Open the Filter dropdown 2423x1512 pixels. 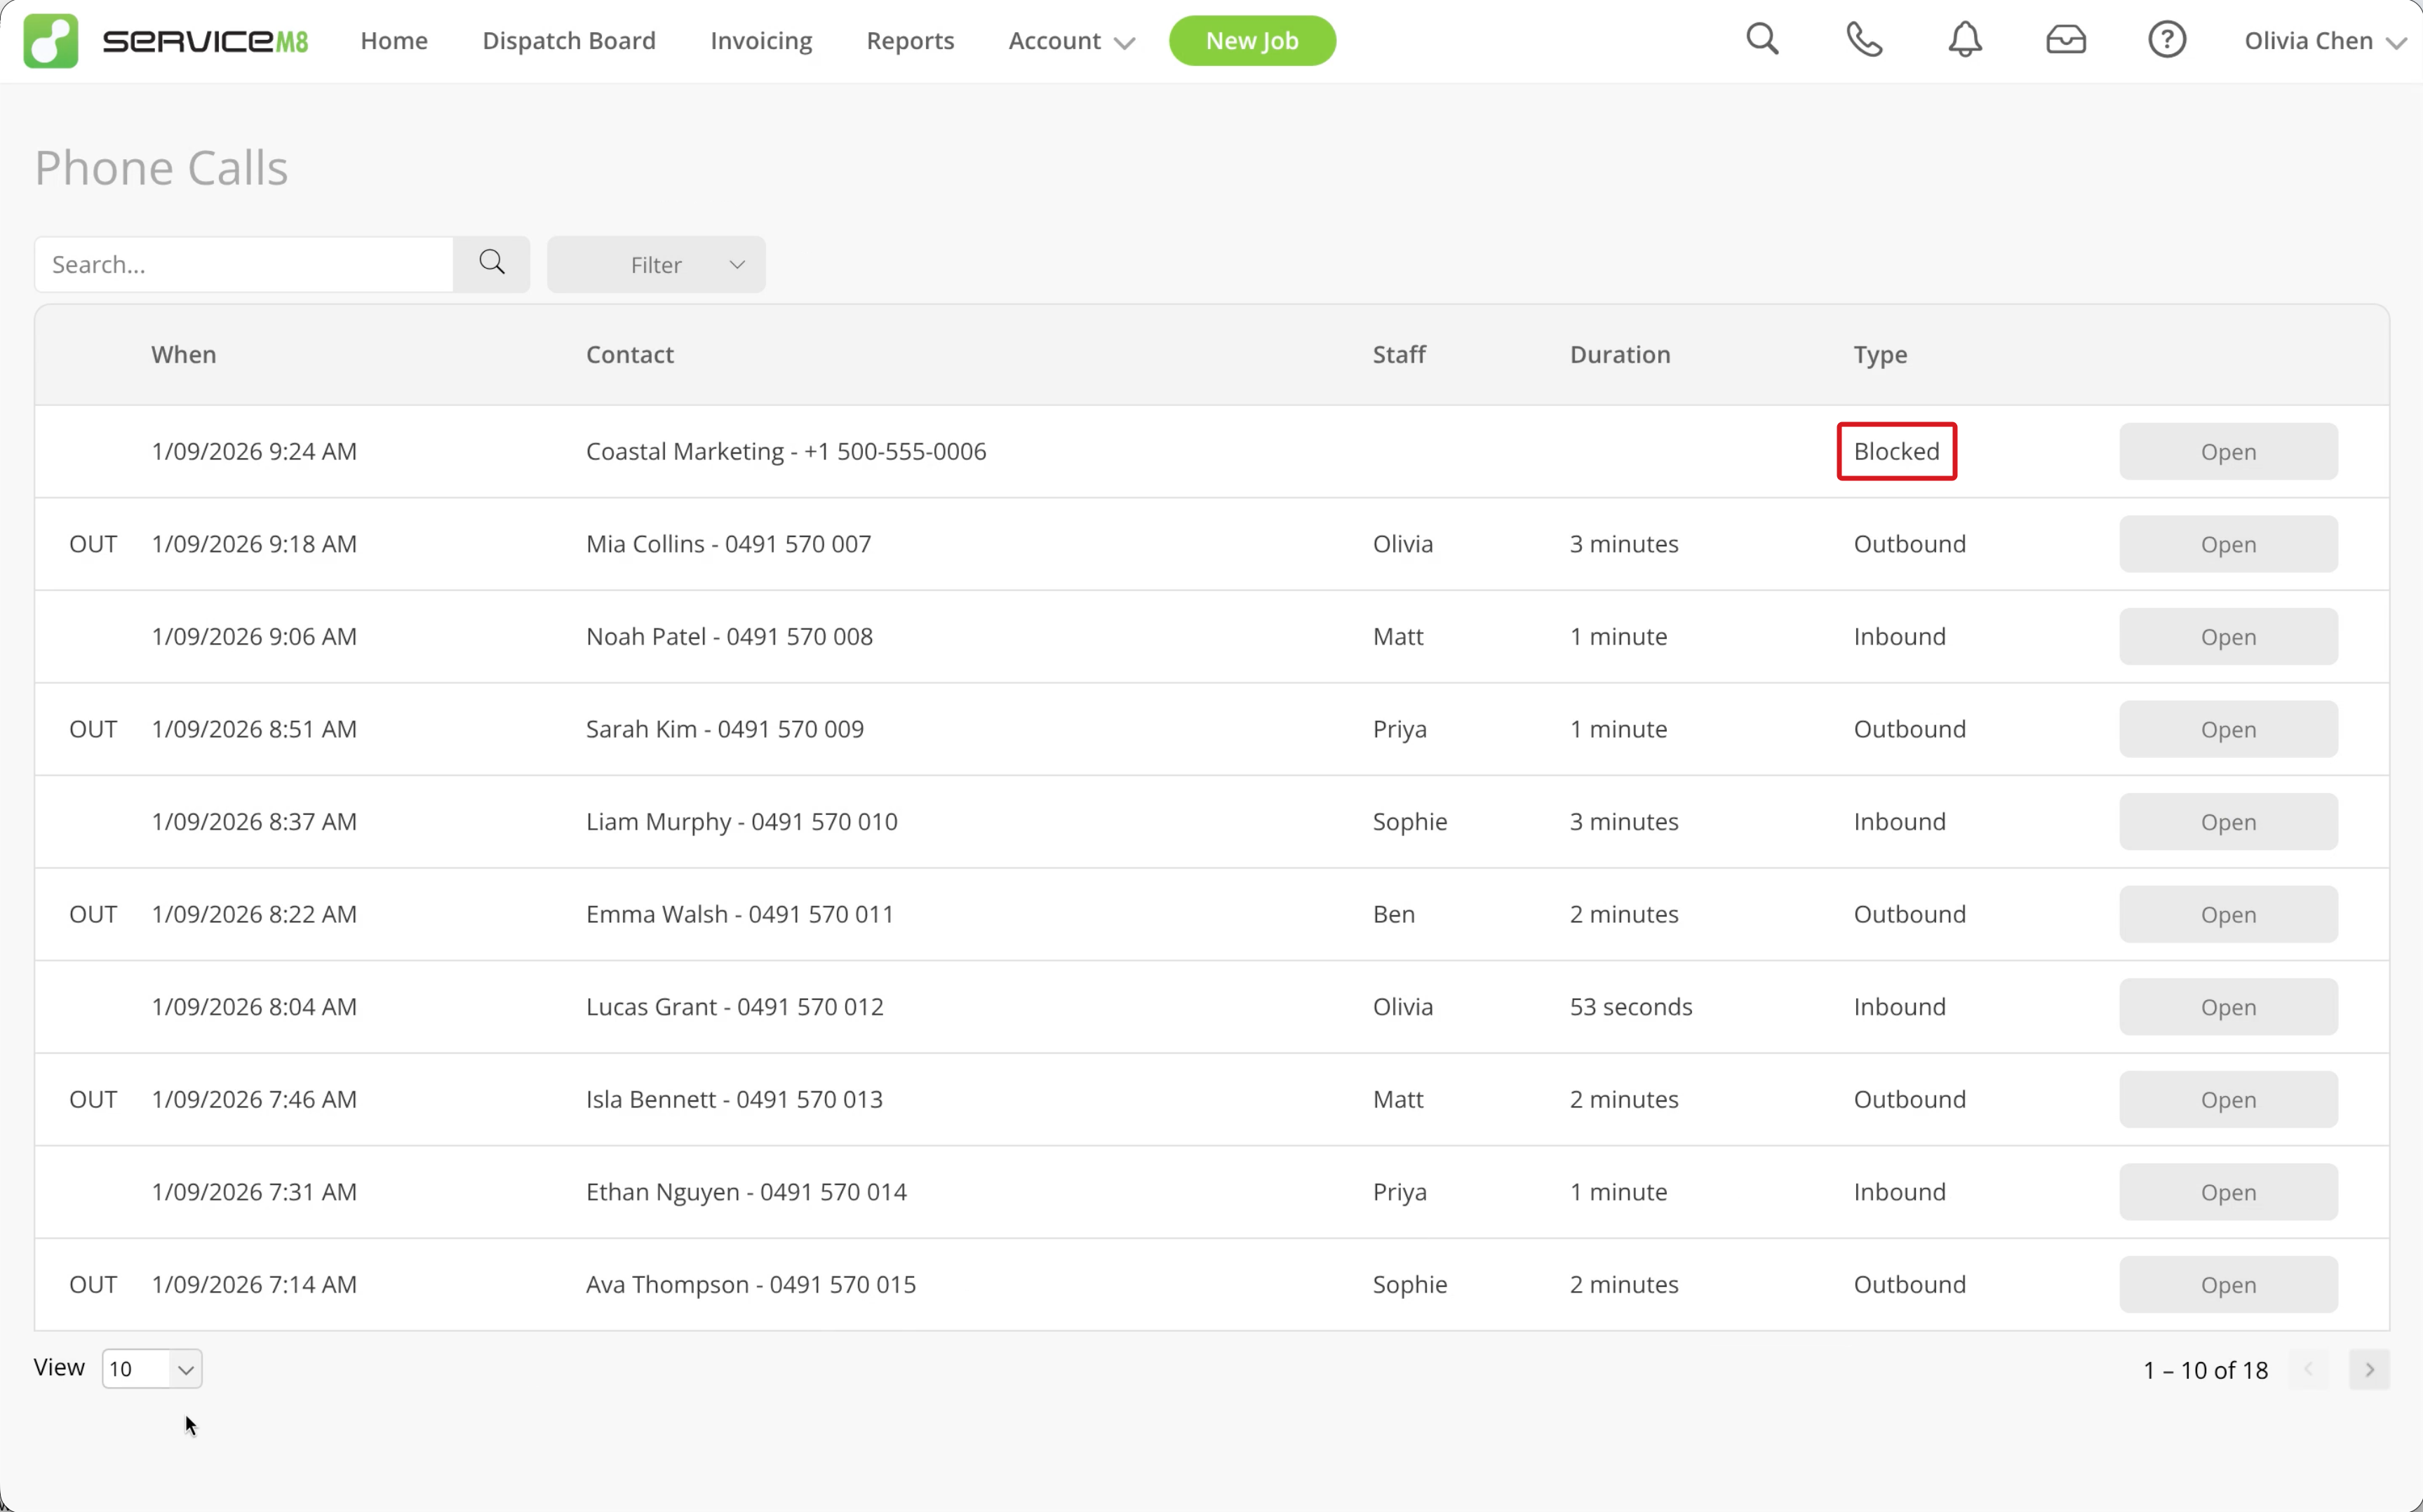(656, 264)
